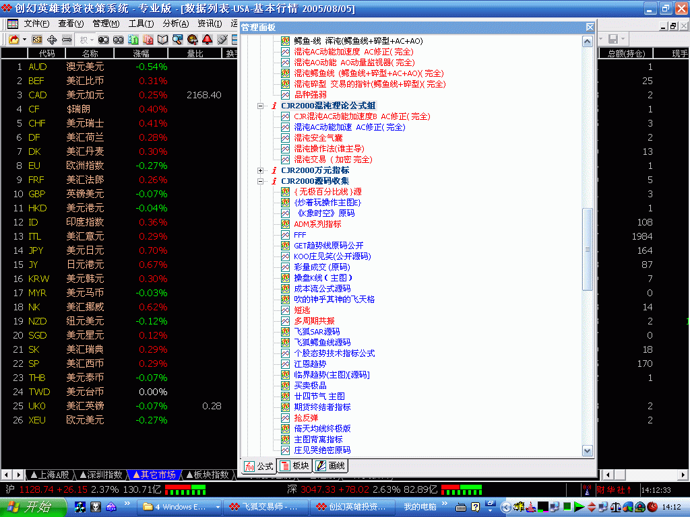Screen dimensions: 690x517
Task: Select 期货终结者指标 formula
Action: (x=322, y=407)
